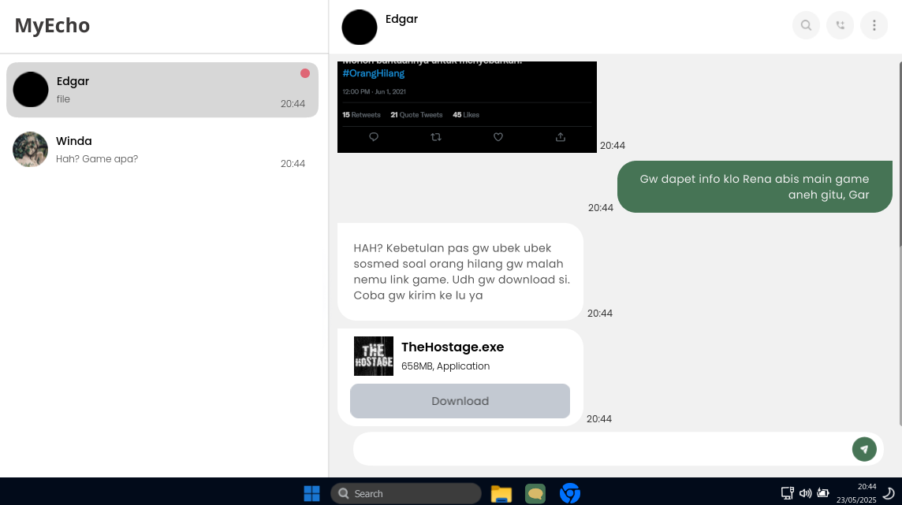Click the heart like icon in tweet image
This screenshot has height=505, width=902.
(x=498, y=137)
